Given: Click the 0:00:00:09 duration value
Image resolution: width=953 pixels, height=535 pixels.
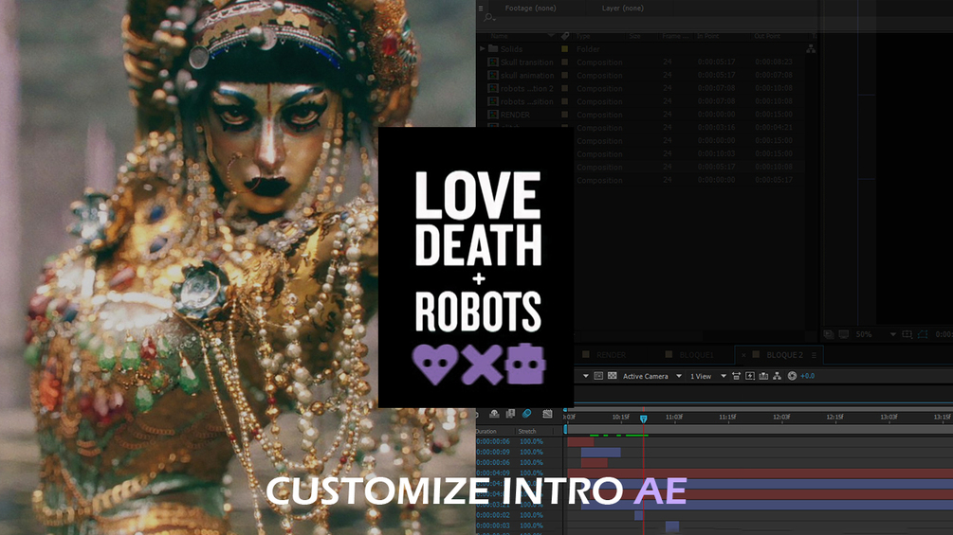Looking at the screenshot, I should (x=493, y=452).
